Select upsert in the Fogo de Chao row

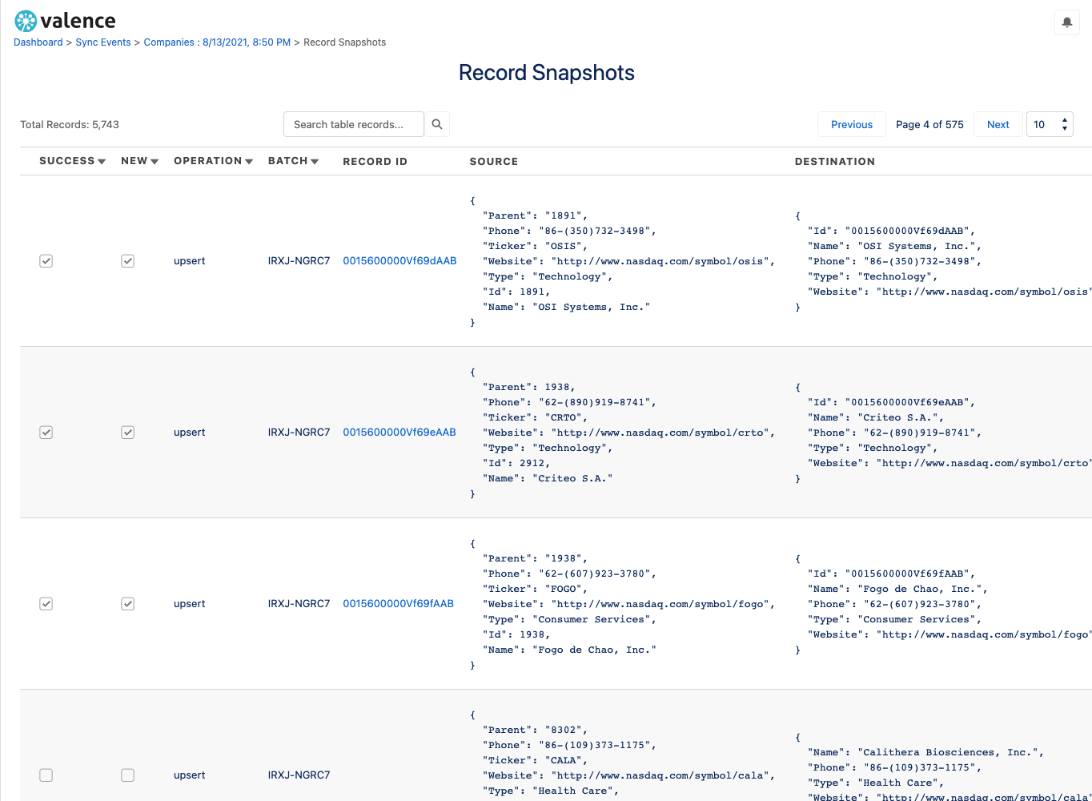(190, 604)
